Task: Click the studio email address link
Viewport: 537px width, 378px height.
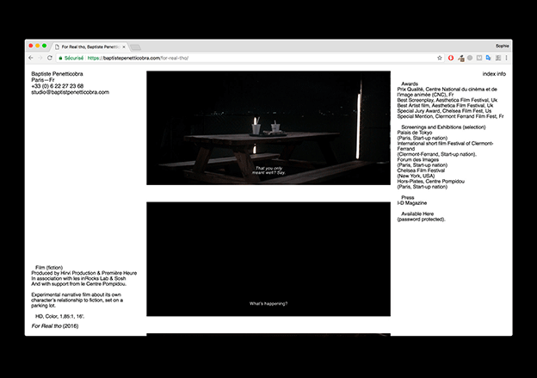Action: click(x=70, y=92)
